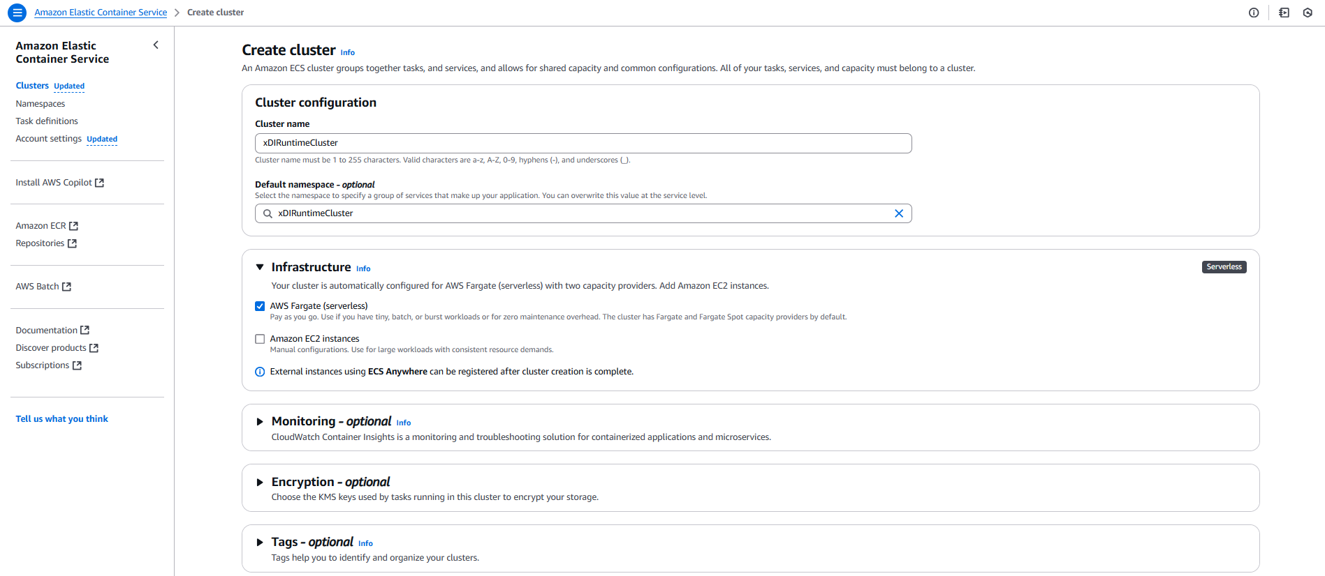Click the Updated badge next to Clusters

69,86
